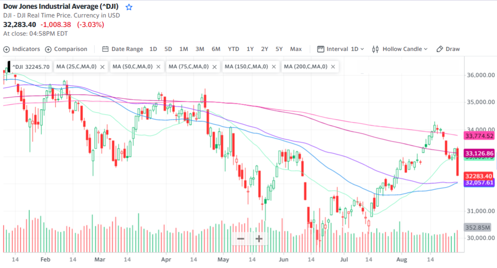
Task: Remove the MA (150,C,MA,0) indicator
Action: click(275, 67)
